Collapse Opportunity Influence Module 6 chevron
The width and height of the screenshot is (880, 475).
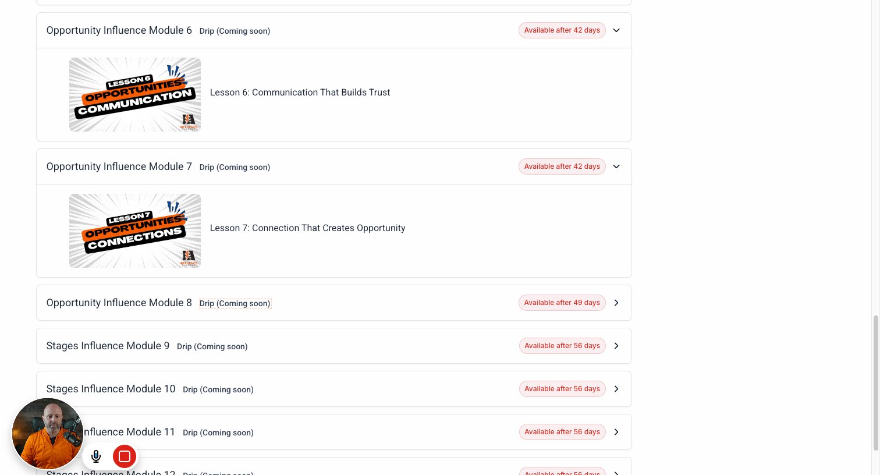pos(616,30)
